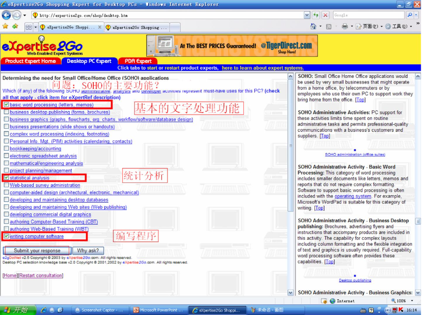This screenshot has height=315, width=428.
Task: Open the address bar URL dropdown
Action: [307, 15]
